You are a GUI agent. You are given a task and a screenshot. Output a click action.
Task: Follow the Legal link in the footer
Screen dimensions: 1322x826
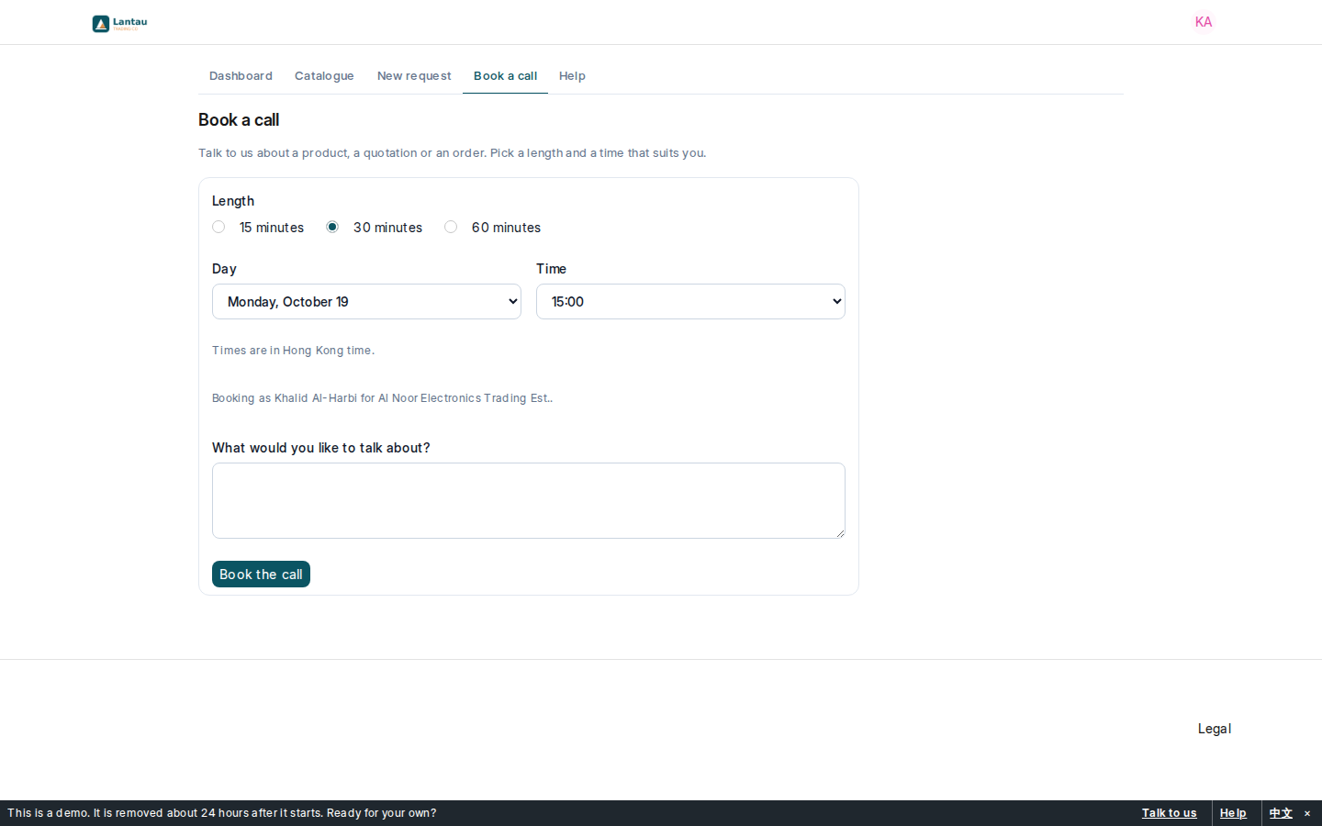[x=1215, y=729]
